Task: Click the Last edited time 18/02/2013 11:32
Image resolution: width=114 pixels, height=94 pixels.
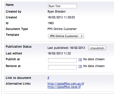Action: 59,53
